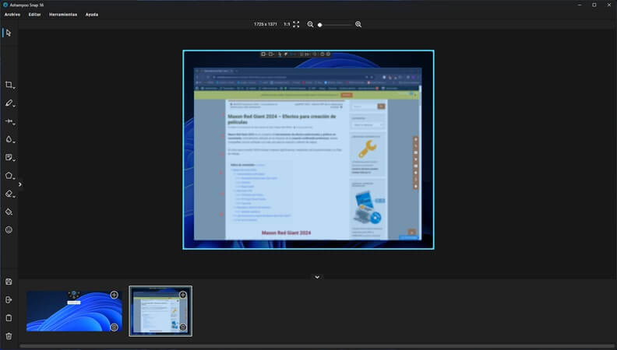
Task: Click delete icon on browser capture thumbnail
Action: click(x=183, y=327)
